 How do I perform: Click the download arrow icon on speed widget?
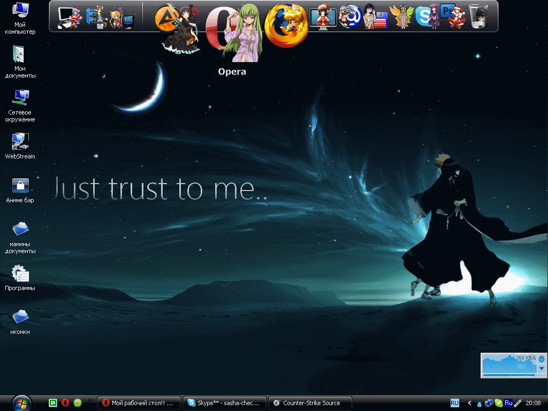pos(542,359)
